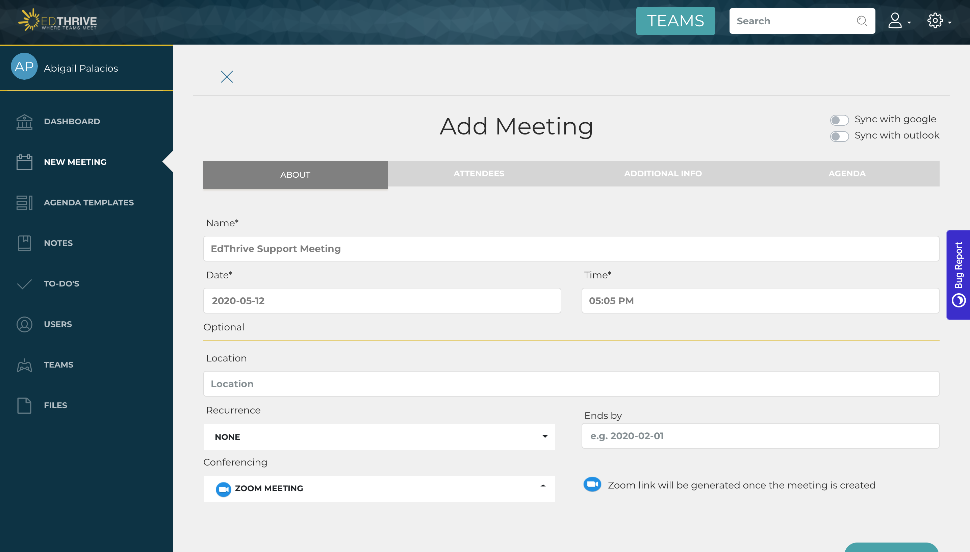Image resolution: width=970 pixels, height=552 pixels.
Task: Expand the user menu caret
Action: (909, 23)
